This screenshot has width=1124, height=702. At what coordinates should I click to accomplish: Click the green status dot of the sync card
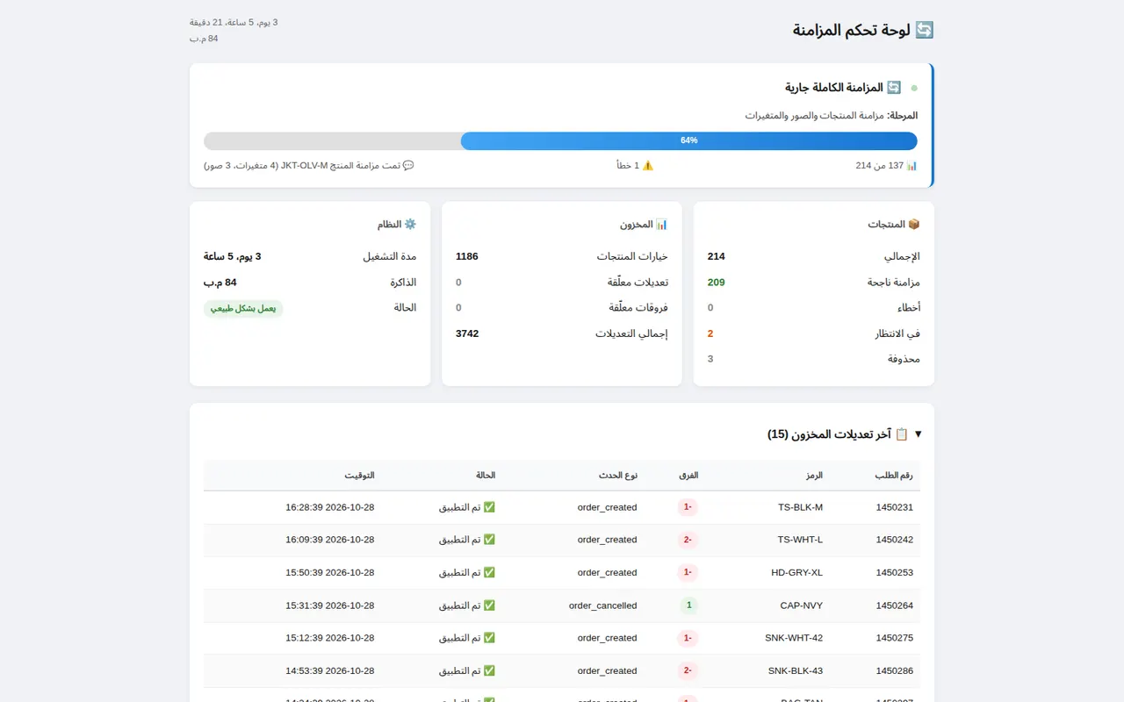(914, 89)
